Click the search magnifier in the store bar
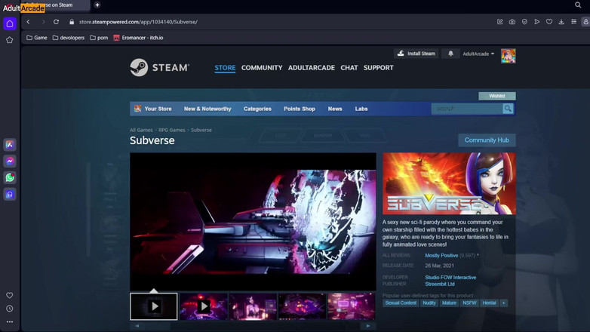Screen dimensions: 590x332 (508, 109)
